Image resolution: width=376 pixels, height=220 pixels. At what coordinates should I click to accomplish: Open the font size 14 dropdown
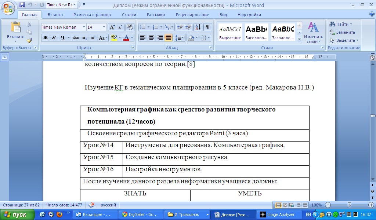[x=104, y=27]
